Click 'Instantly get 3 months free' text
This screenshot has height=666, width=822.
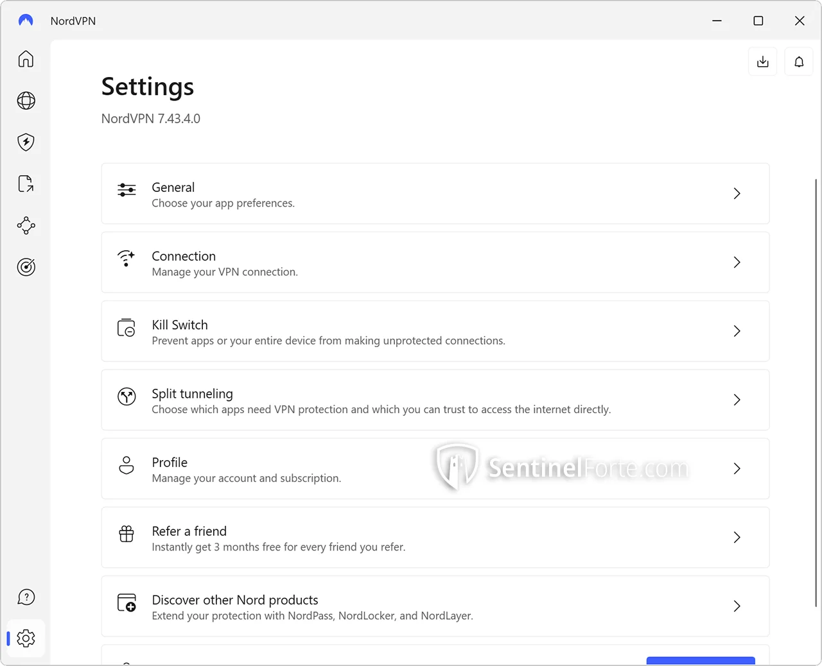216,547
